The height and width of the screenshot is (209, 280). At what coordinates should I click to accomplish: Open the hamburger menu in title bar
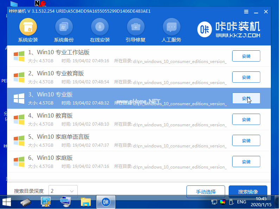click(246, 12)
